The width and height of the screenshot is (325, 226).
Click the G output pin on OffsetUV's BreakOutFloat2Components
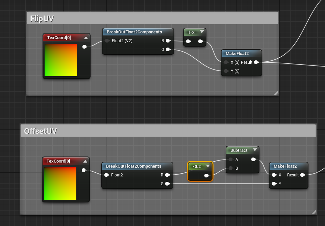click(x=168, y=184)
